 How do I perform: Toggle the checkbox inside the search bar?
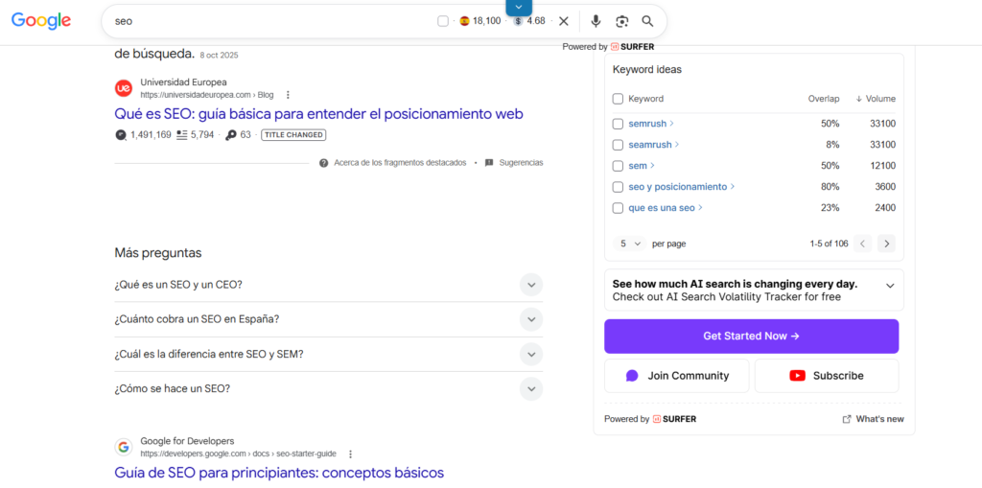[x=443, y=21]
